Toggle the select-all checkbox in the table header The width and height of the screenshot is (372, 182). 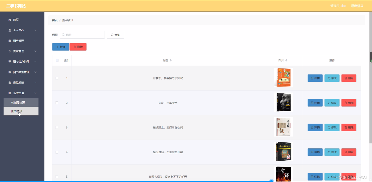57,60
